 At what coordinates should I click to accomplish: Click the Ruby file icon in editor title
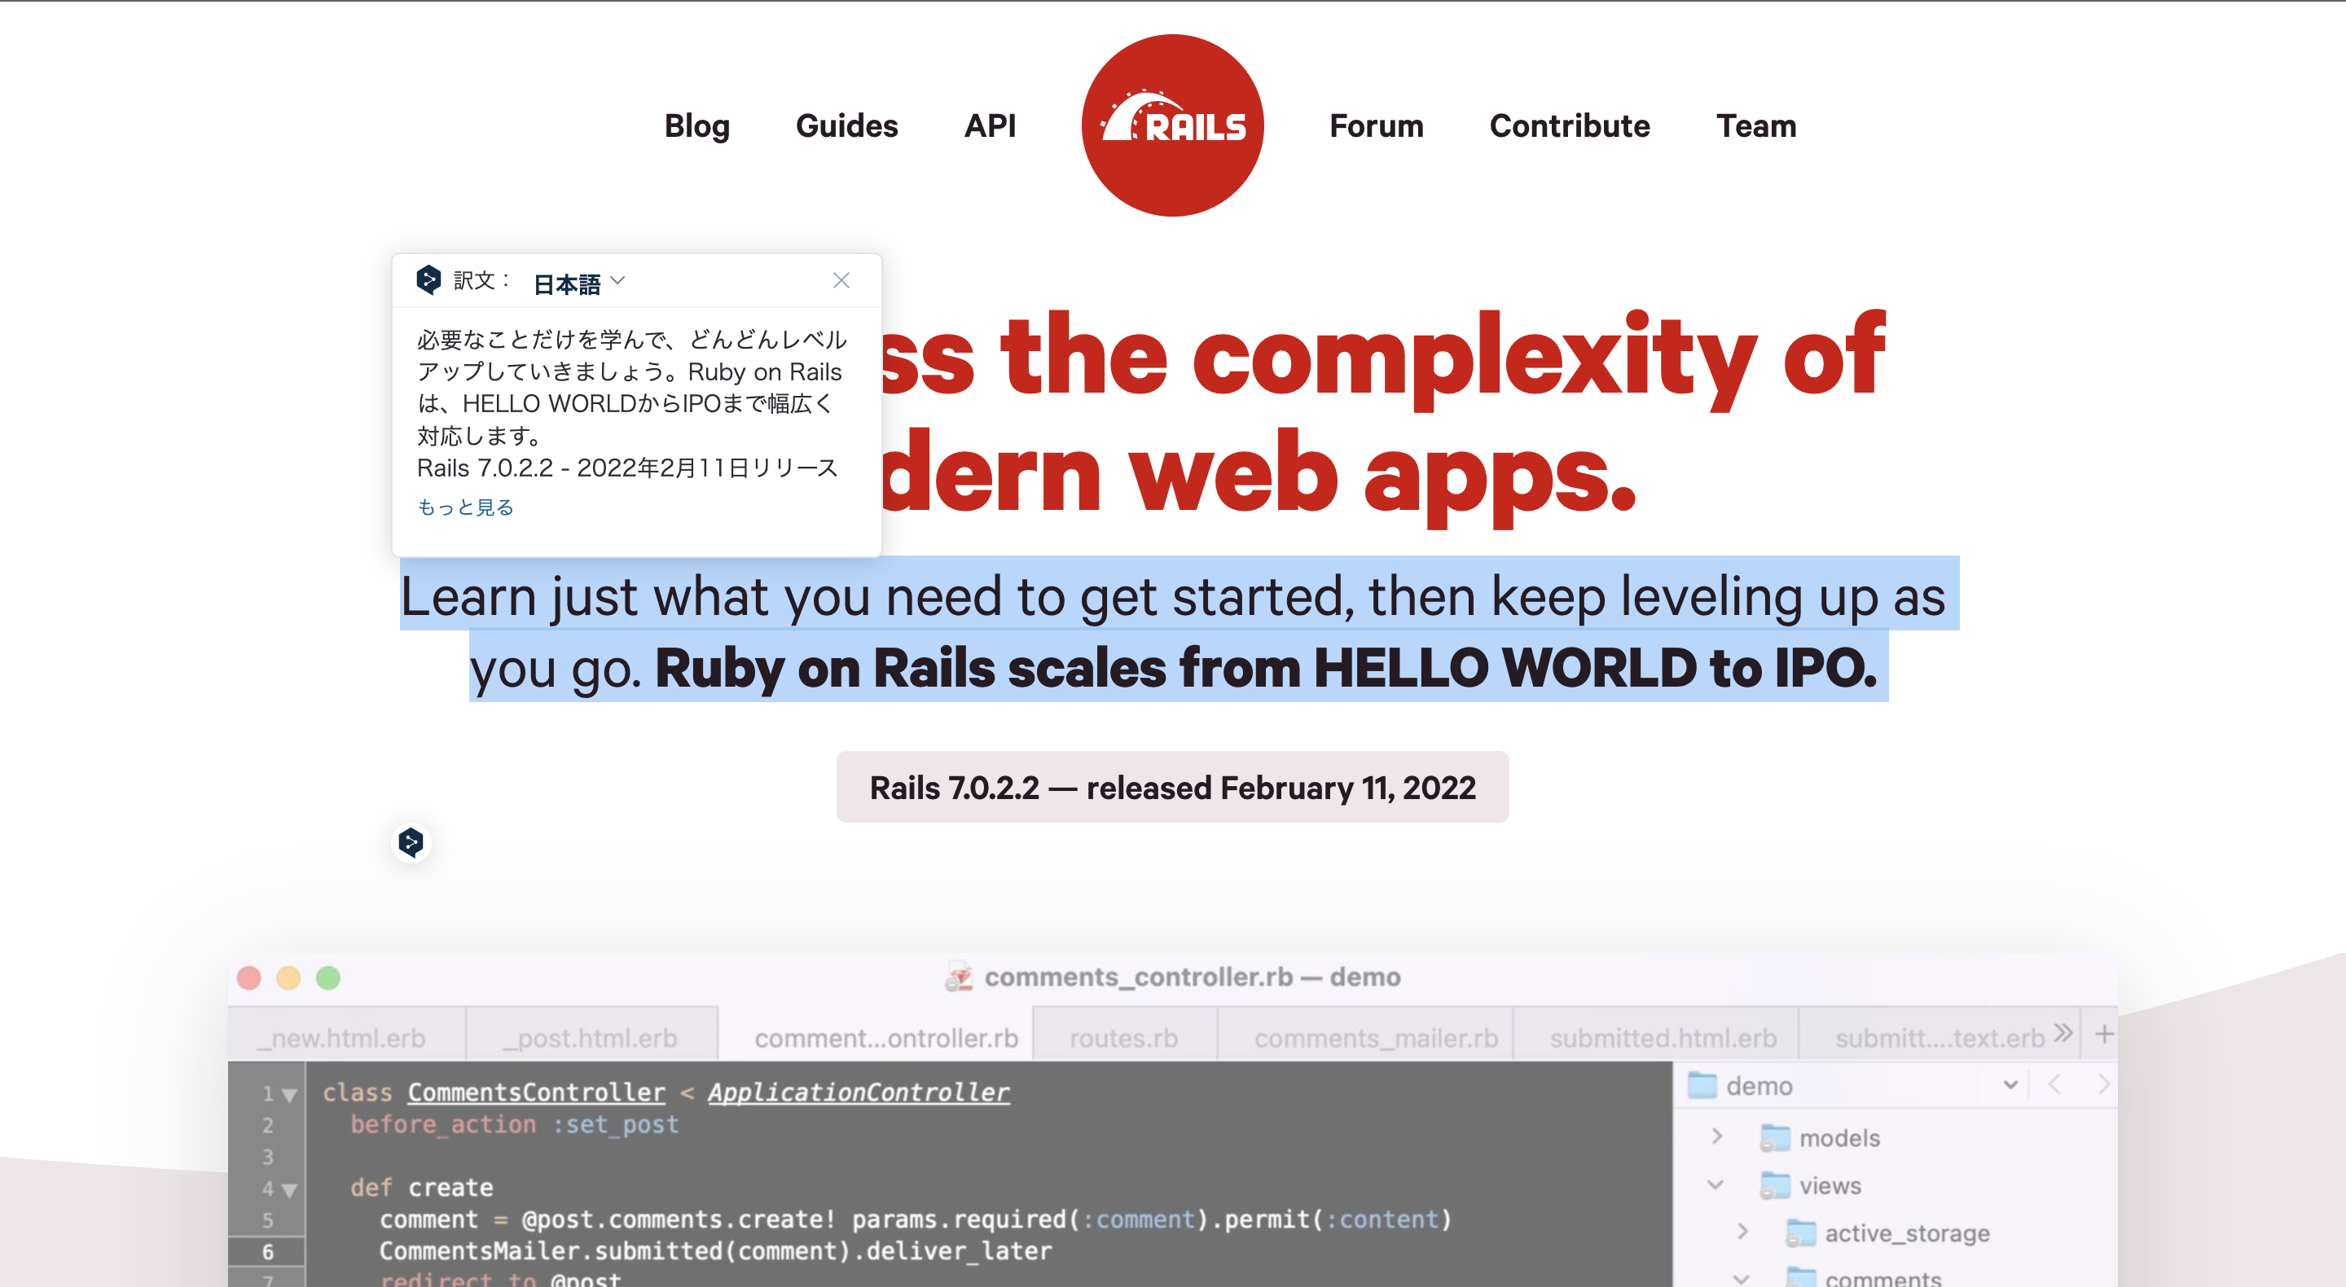tap(958, 977)
